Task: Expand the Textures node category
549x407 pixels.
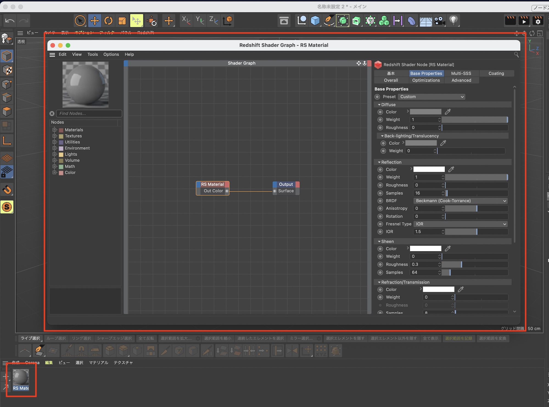Action: (x=54, y=136)
